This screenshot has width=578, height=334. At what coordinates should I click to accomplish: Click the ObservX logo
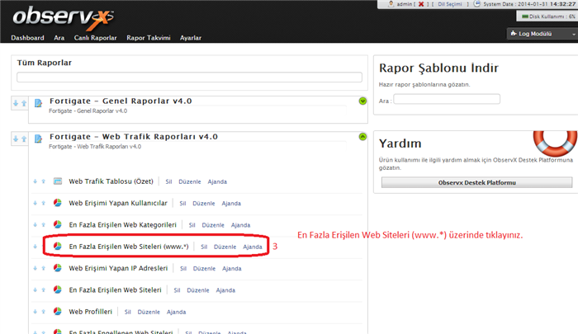[64, 17]
